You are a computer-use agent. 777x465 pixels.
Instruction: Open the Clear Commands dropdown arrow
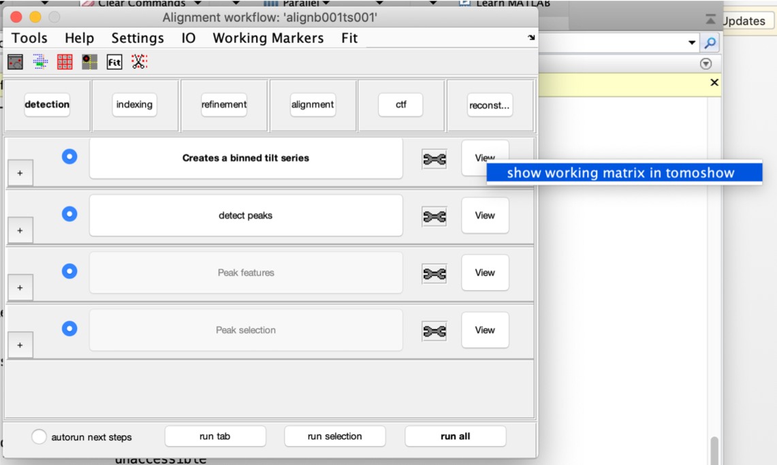click(197, 3)
